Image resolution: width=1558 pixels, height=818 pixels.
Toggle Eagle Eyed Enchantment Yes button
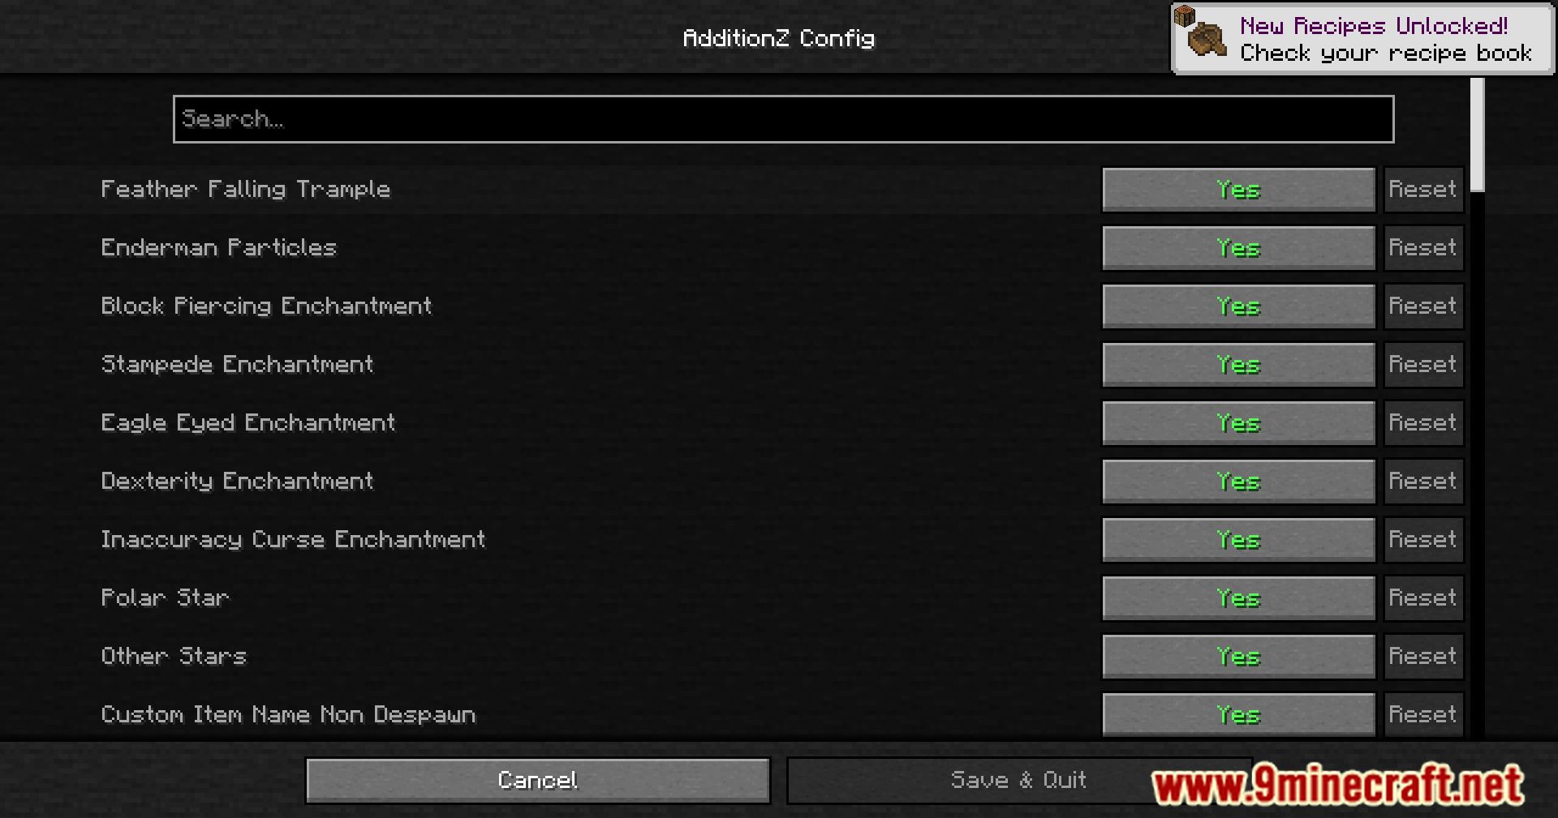click(1238, 423)
